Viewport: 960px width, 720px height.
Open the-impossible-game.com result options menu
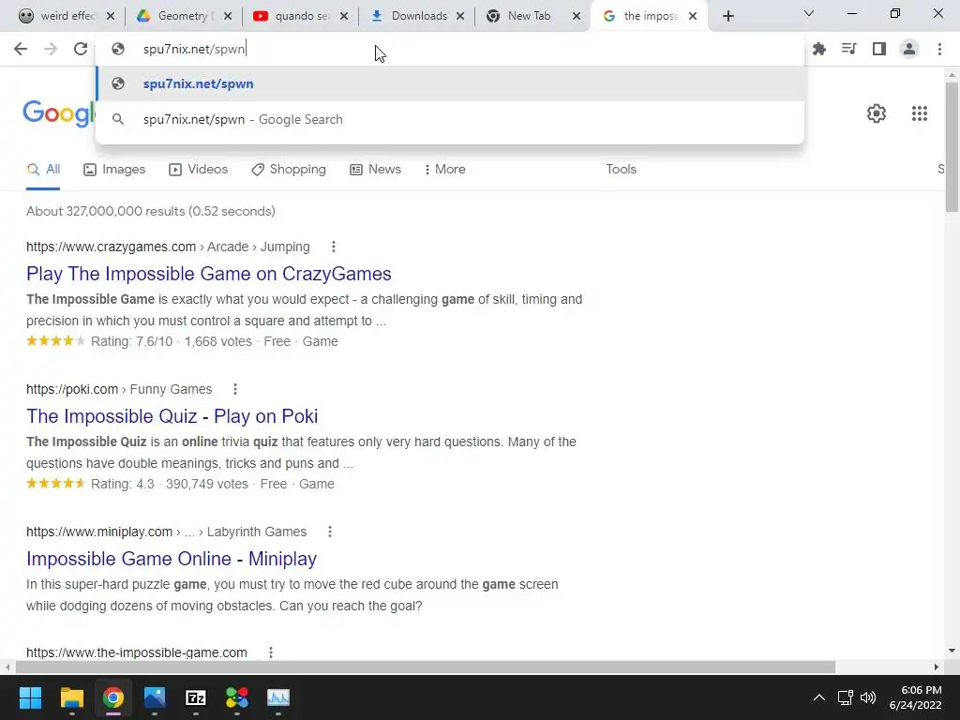point(271,652)
